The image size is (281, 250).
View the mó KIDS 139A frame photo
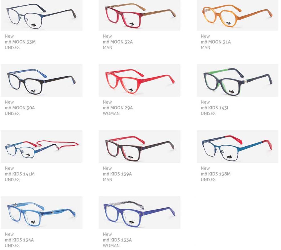[140, 146]
